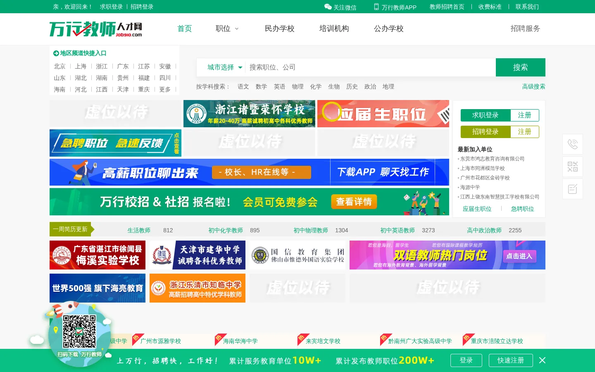This screenshot has height=372, width=595.
Task: Open the 广州市源雅学校 hot listing
Action: click(x=161, y=341)
